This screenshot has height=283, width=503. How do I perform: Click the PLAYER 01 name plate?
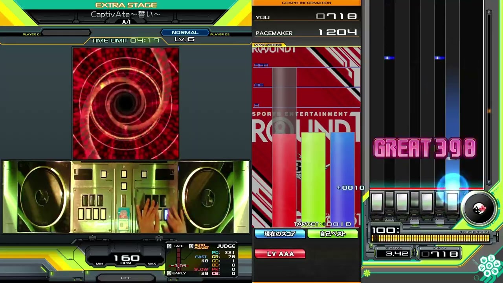(x=66, y=33)
